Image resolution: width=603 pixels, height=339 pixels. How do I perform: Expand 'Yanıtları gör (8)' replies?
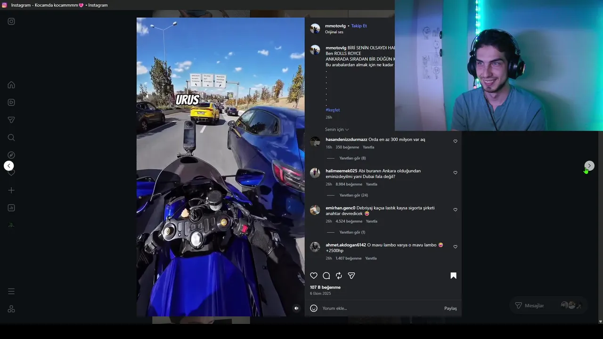[352, 158]
